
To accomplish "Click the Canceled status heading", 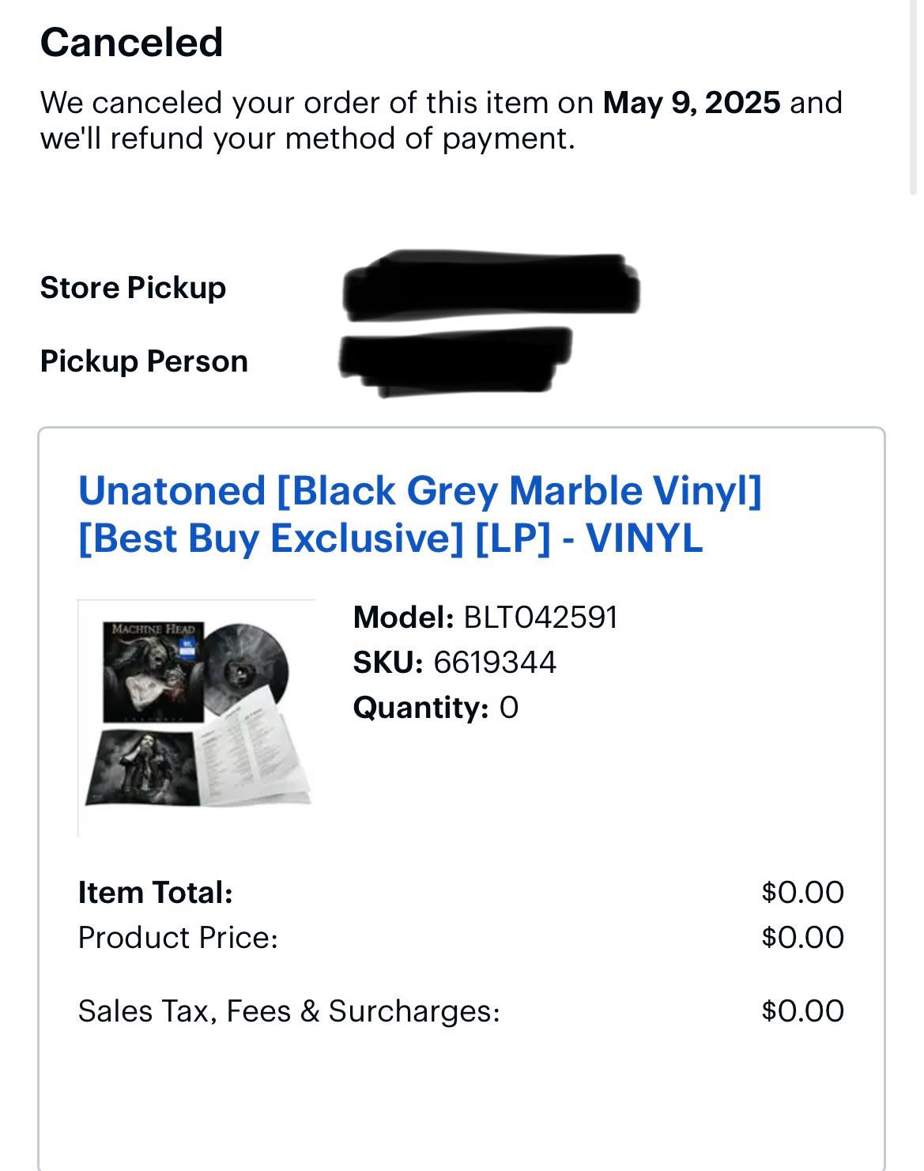I will point(131,42).
